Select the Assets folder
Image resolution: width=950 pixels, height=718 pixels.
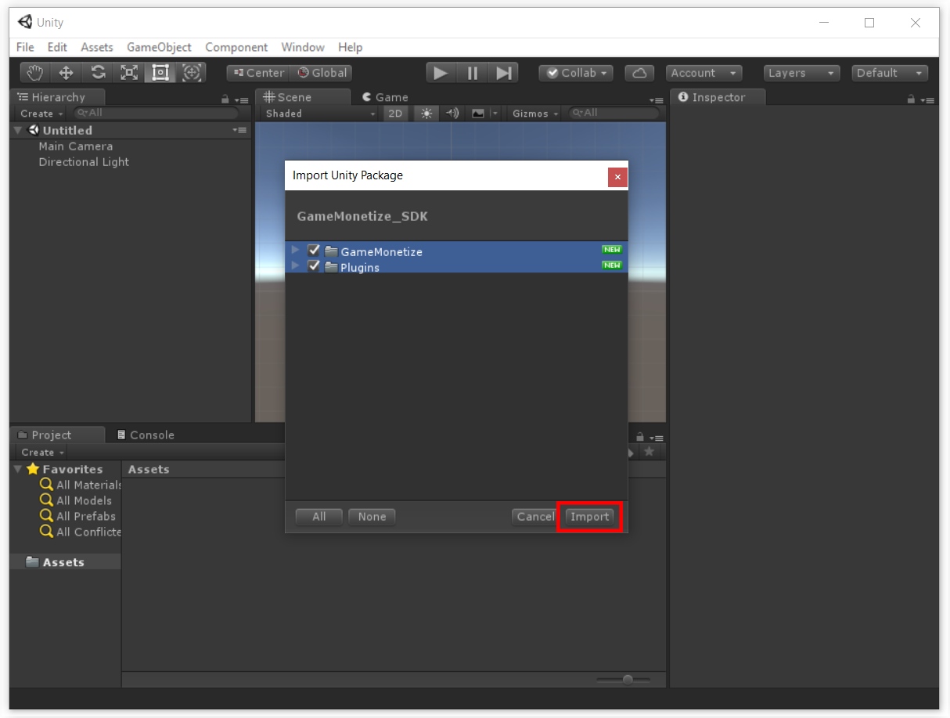coord(66,562)
